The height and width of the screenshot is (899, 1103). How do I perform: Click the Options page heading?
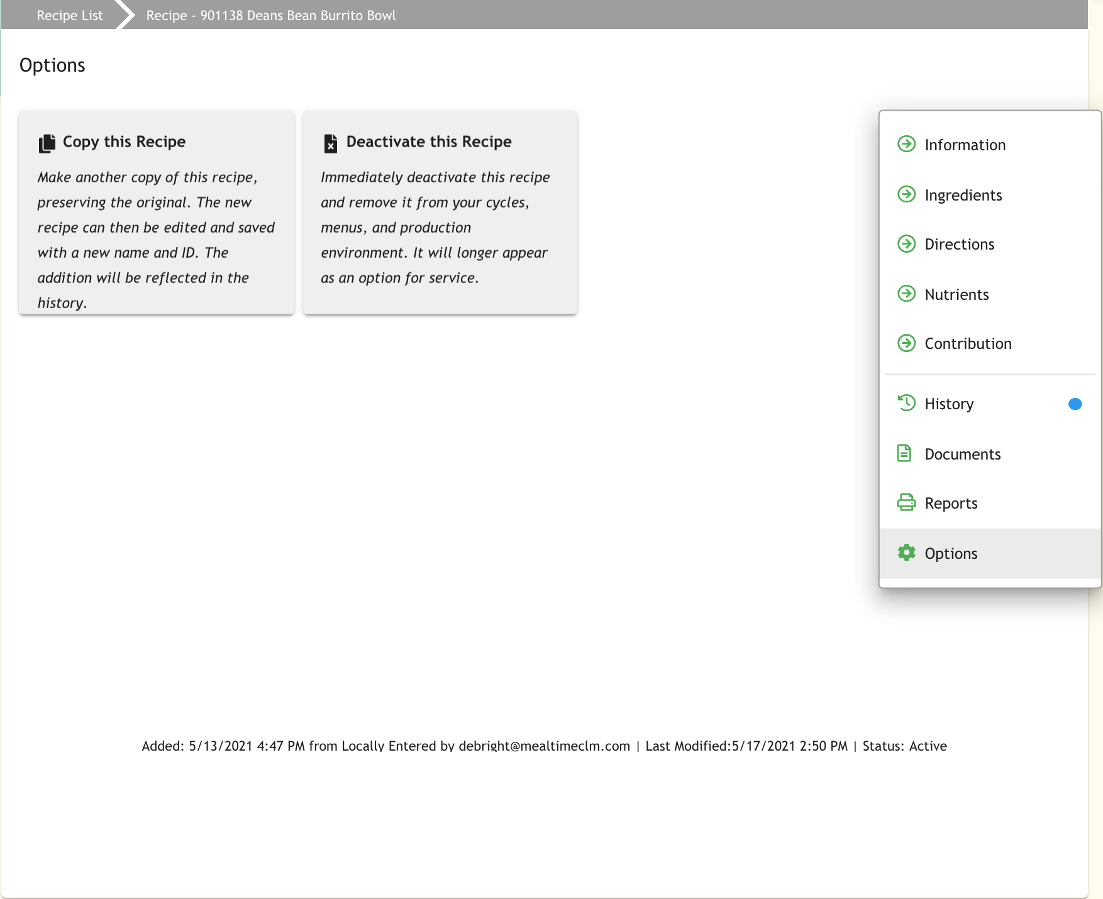coord(52,65)
